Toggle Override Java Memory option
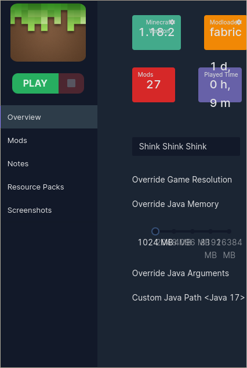The height and width of the screenshot is (368, 247). point(175,204)
